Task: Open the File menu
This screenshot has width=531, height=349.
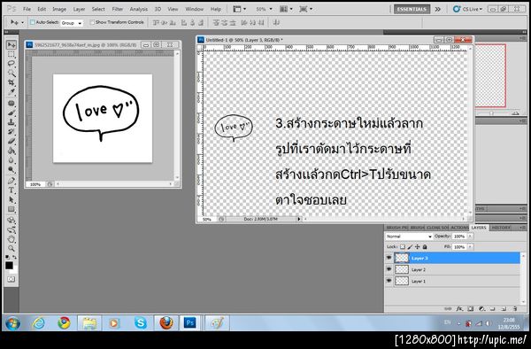Action: tap(27, 9)
